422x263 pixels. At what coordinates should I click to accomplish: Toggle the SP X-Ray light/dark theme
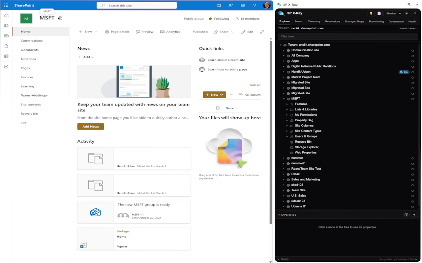407,13
